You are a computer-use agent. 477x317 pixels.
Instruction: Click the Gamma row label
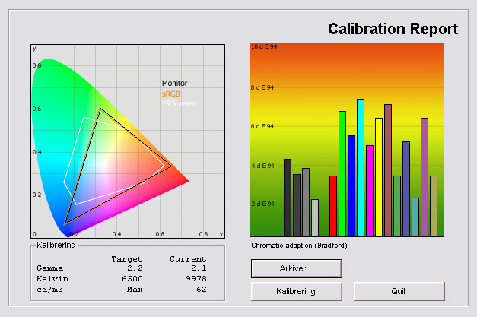[x=50, y=268]
